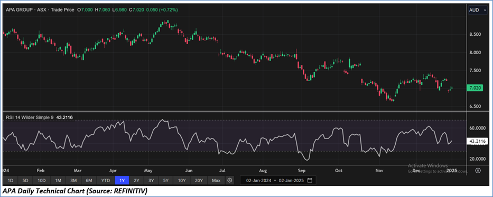This screenshot has height=197, width=493.
Task: Select the 3M time range
Action: click(x=73, y=180)
